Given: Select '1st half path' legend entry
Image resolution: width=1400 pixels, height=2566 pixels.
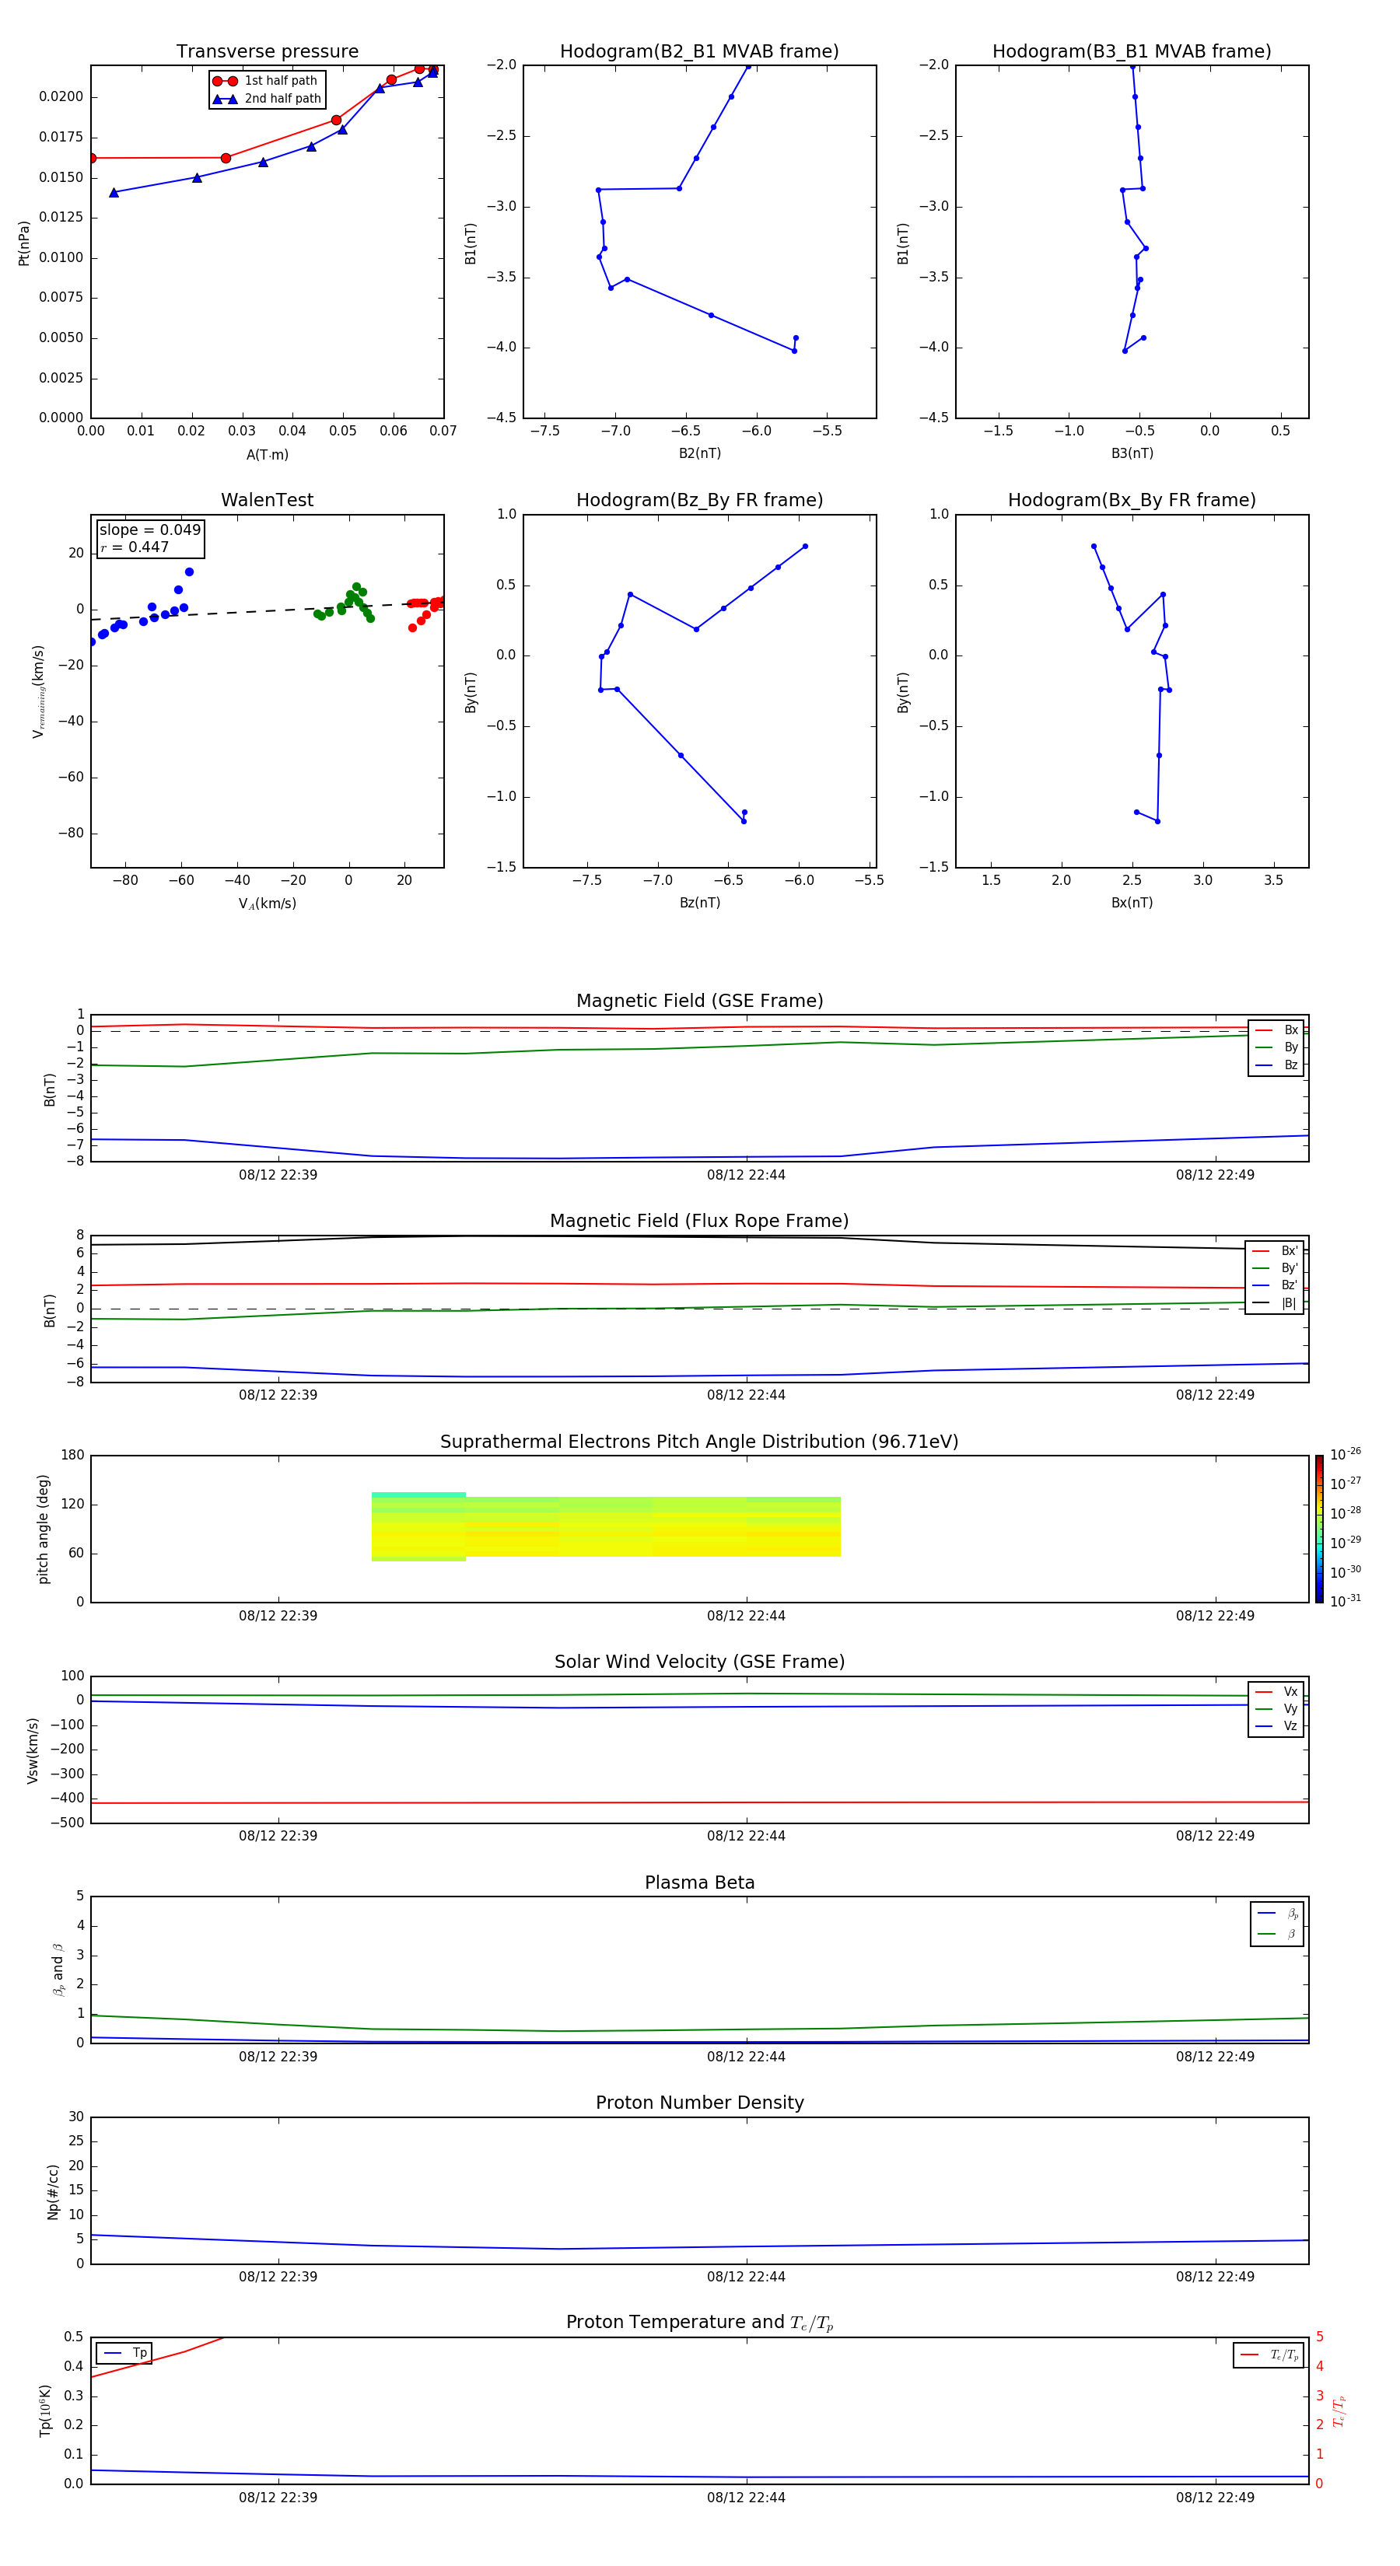Looking at the screenshot, I should 266,81.
